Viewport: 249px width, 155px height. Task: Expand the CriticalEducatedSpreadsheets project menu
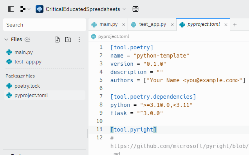click(x=81, y=9)
